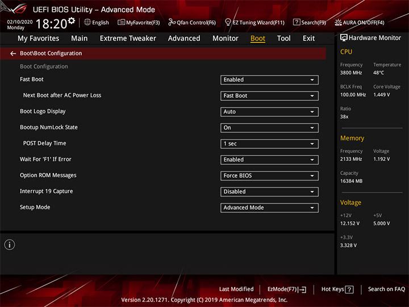Switch to My Favorites tab
The height and width of the screenshot is (307, 409).
pyautogui.click(x=39, y=39)
